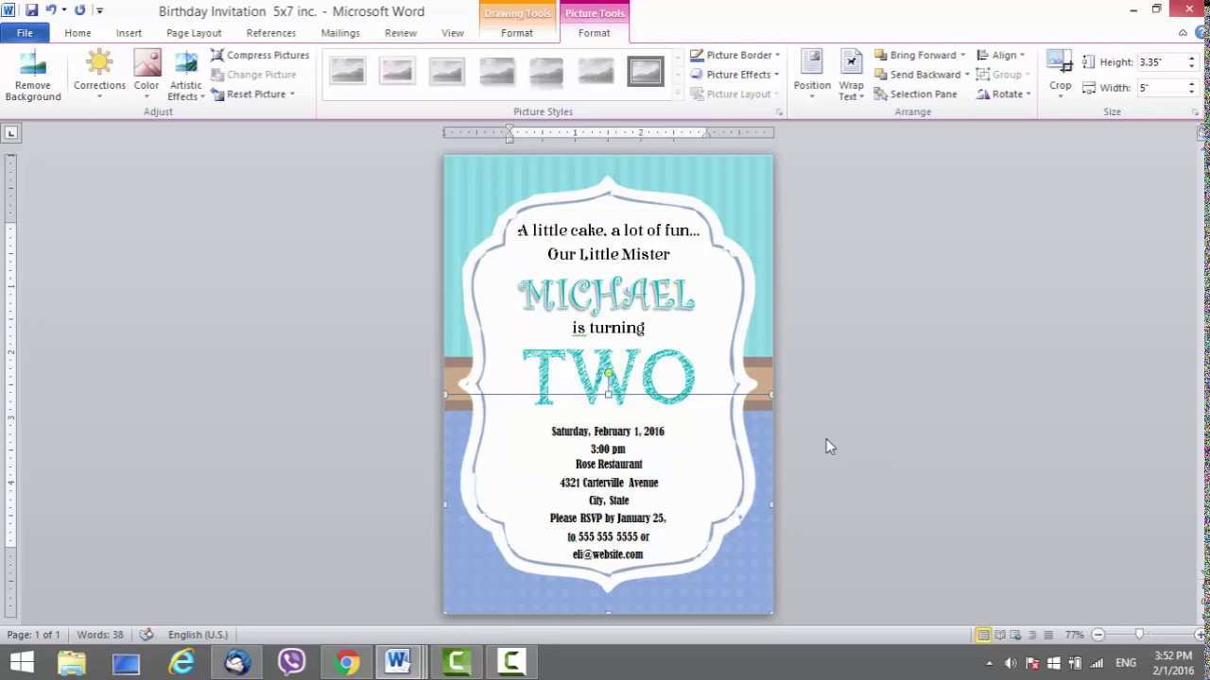Open the Page Layout tab
1210x680 pixels.
pos(193,32)
